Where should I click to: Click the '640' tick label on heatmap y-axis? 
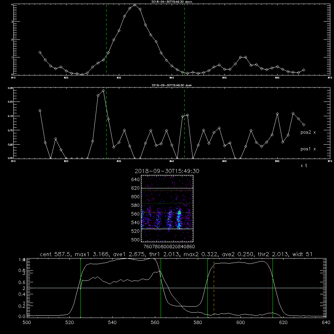(x=136, y=180)
